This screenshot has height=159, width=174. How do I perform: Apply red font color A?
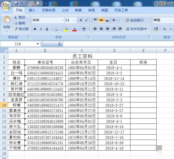click(x=74, y=29)
